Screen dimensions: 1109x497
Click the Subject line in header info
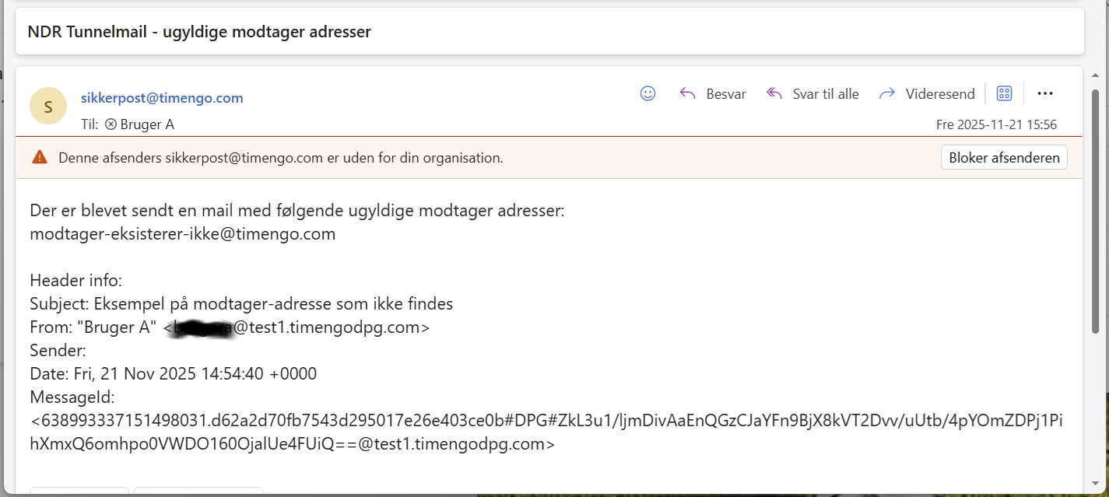click(241, 304)
